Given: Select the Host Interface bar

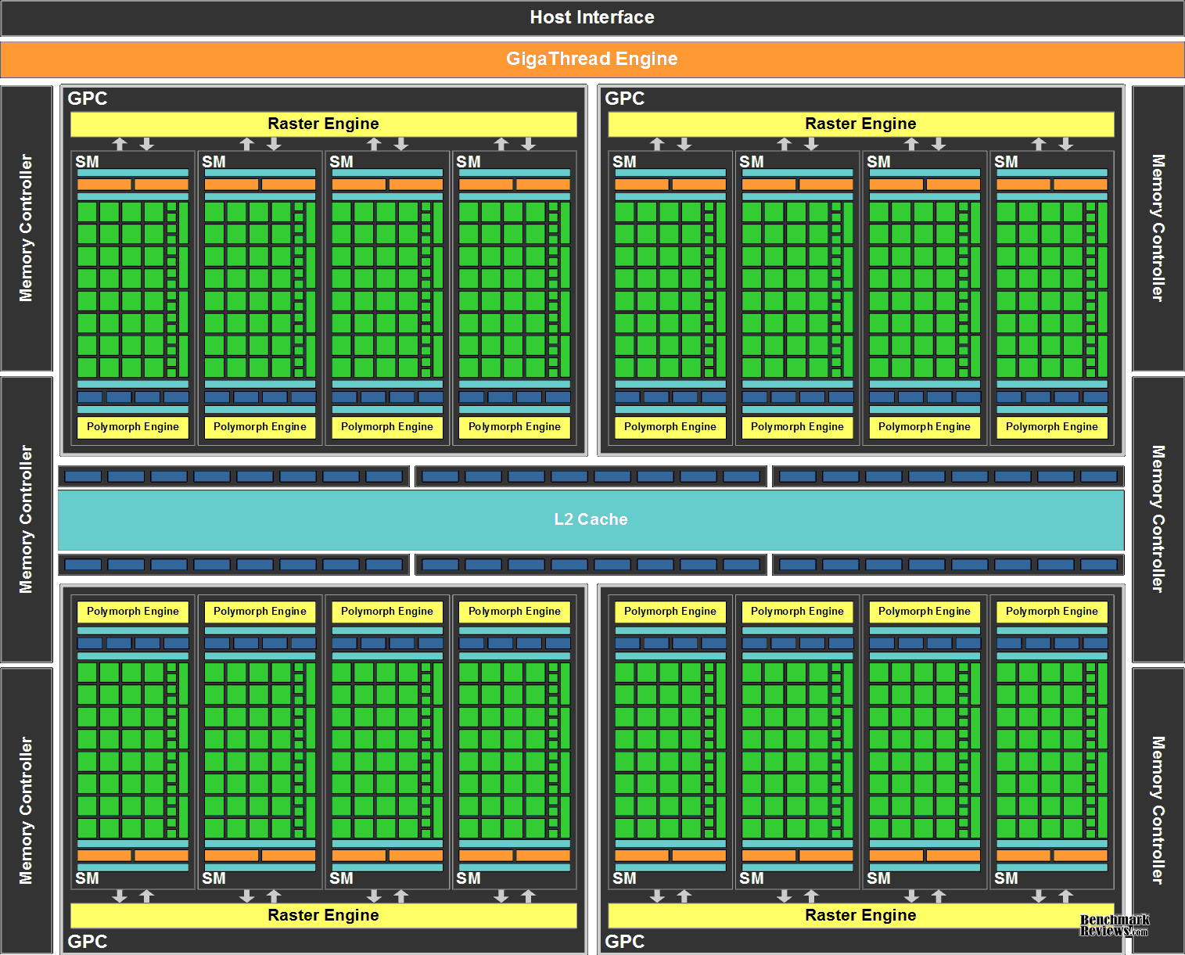Looking at the screenshot, I should point(592,17).
